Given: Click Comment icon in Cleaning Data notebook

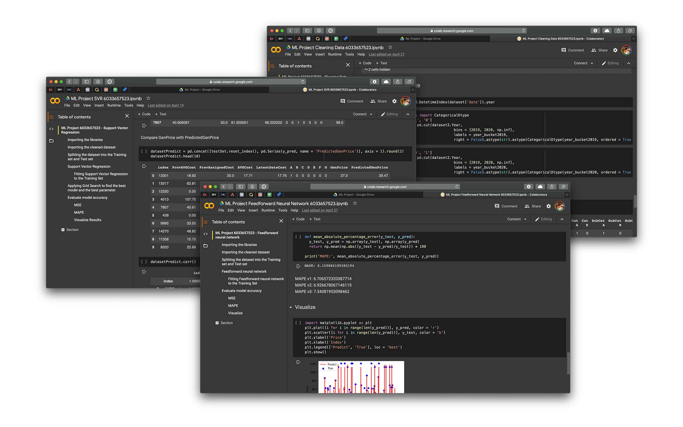Looking at the screenshot, I should (564, 50).
